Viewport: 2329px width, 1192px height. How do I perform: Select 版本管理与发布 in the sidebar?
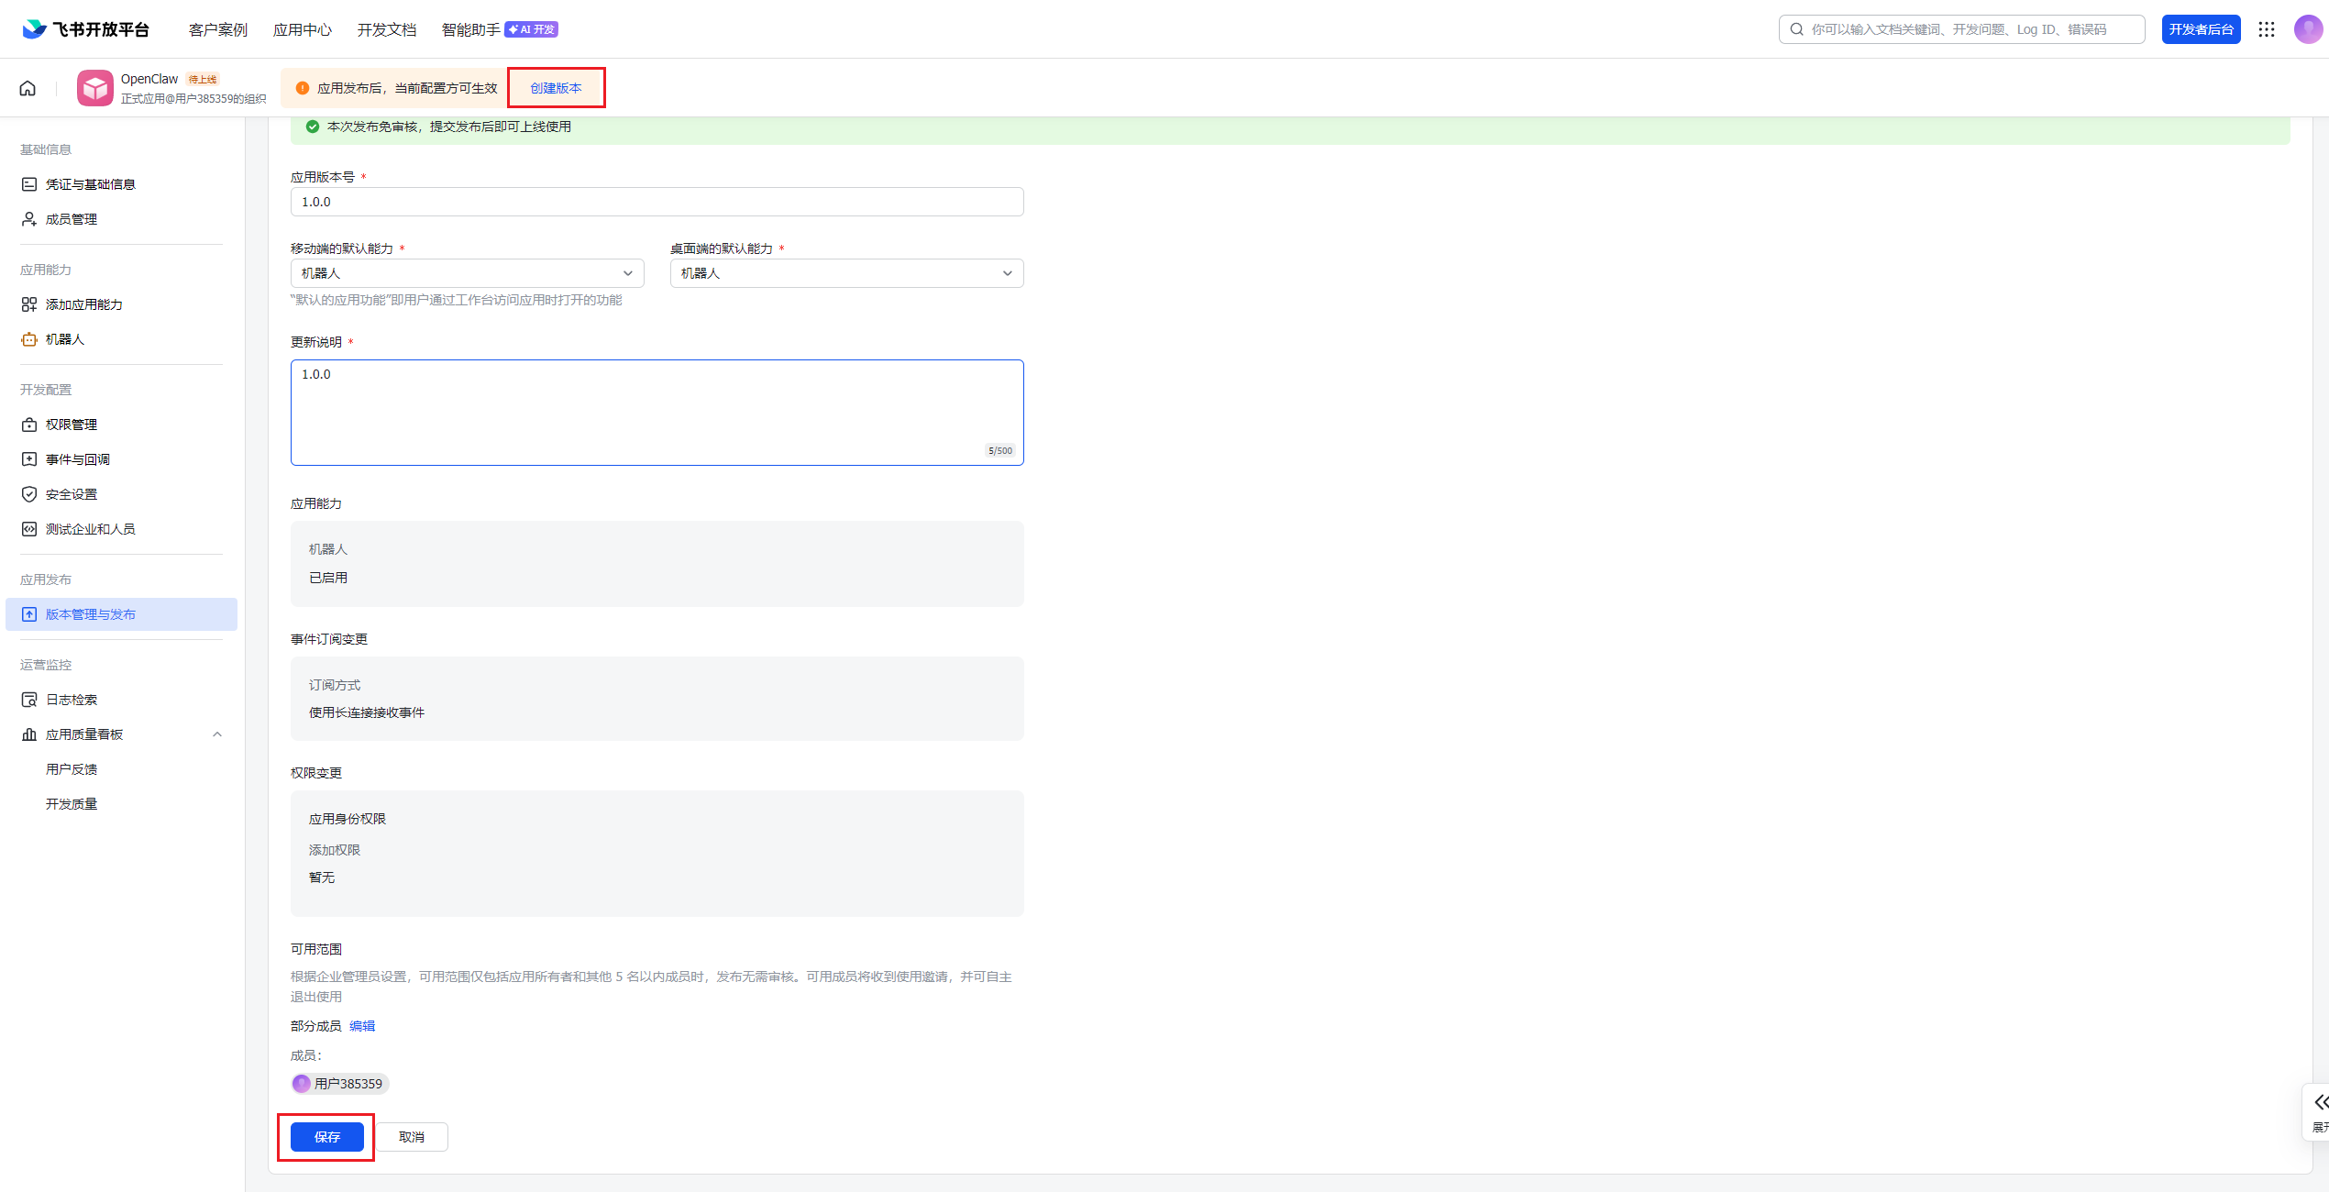pos(90,614)
